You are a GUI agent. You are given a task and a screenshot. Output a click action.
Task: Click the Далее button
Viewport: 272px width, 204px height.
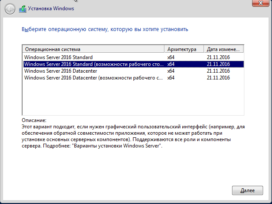247,190
